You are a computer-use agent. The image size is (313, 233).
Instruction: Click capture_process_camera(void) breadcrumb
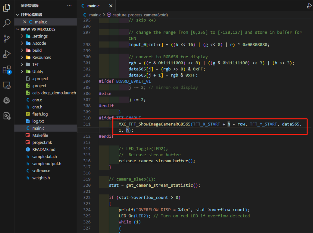coord(140,15)
